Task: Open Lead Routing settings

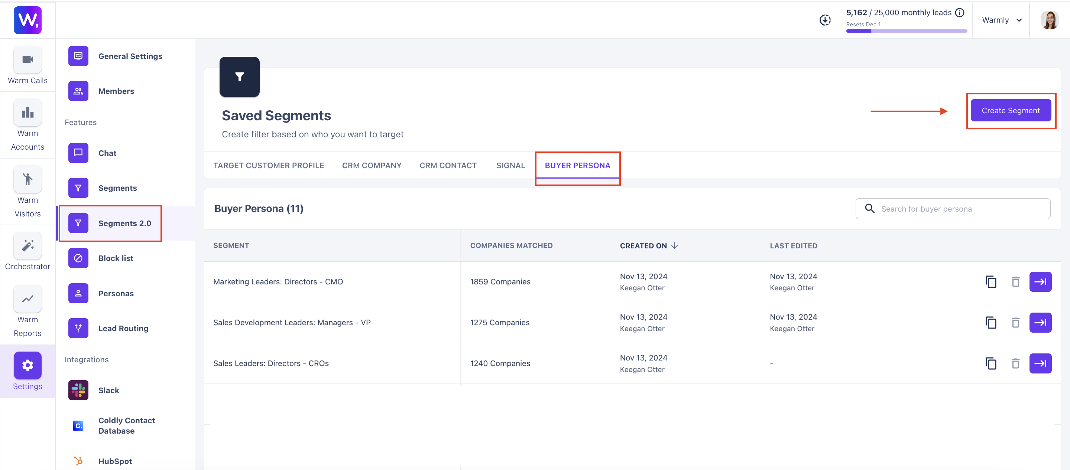Action: (x=123, y=329)
